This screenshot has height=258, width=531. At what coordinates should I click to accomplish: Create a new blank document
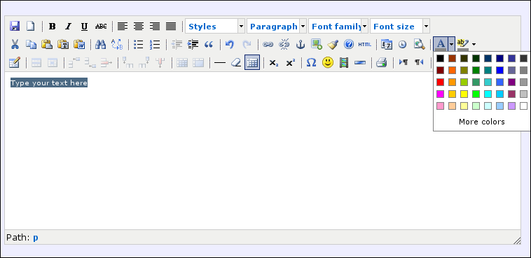click(x=31, y=26)
